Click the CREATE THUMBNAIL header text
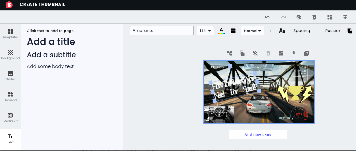 [43, 5]
